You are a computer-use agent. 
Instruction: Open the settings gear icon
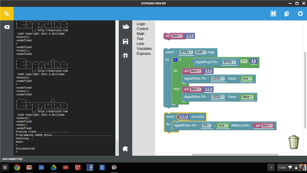point(300,13)
